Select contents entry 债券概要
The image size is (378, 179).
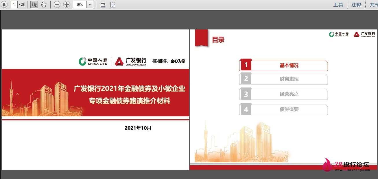coord(283,109)
